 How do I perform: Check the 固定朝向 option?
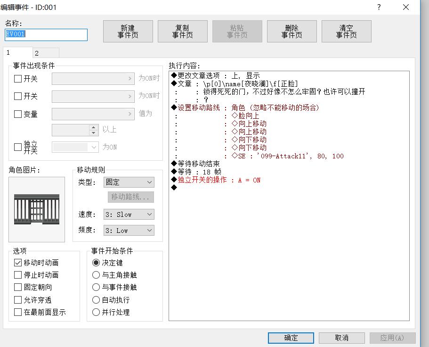click(18, 287)
